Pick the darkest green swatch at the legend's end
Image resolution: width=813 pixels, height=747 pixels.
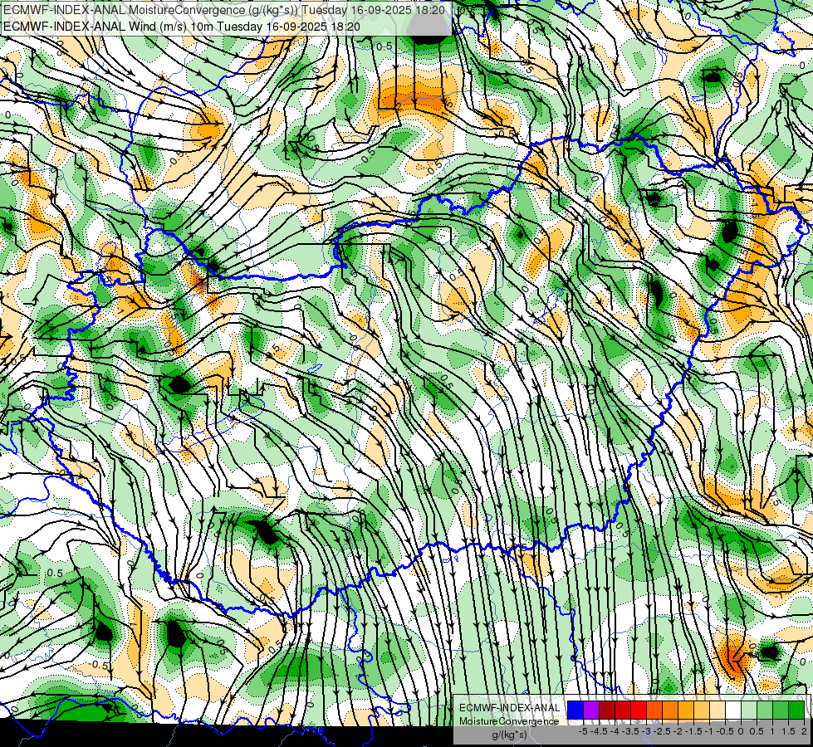[x=796, y=710]
